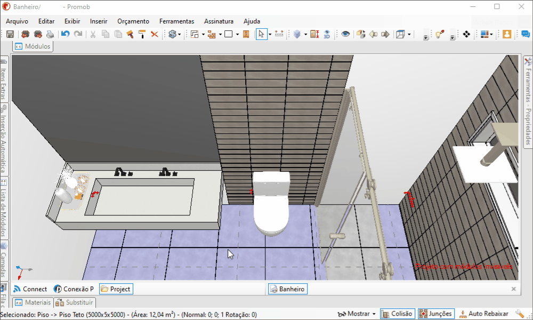This screenshot has width=533, height=320.
Task: Switch to the Substituir tab
Action: click(75, 302)
